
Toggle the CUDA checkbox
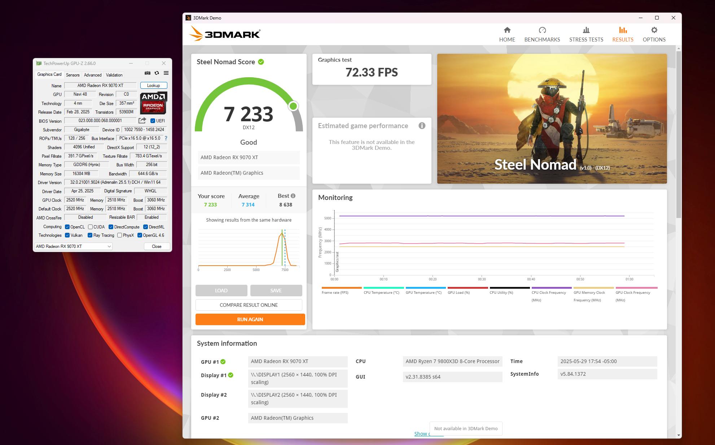[x=90, y=227]
